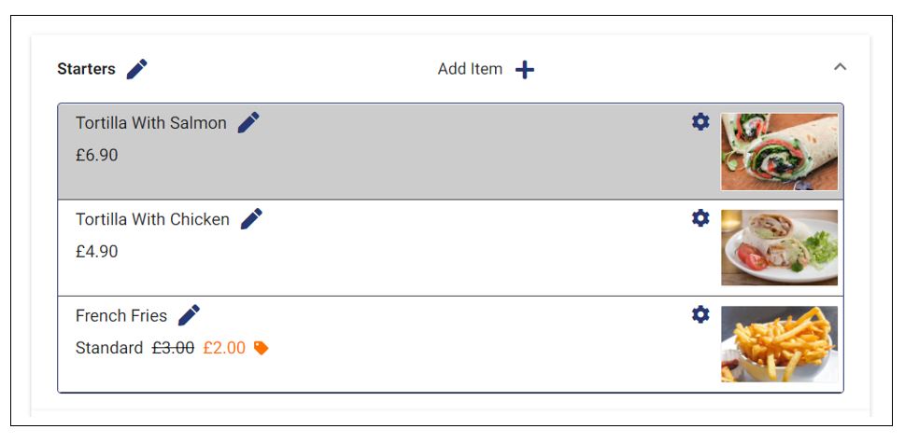Open the salmon tortilla wrap thumbnail
The image size is (905, 443).
[779, 151]
